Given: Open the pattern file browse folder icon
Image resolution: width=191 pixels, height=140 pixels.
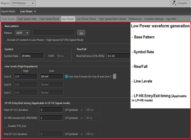Looking at the screenshot, I should (x=81, y=33).
